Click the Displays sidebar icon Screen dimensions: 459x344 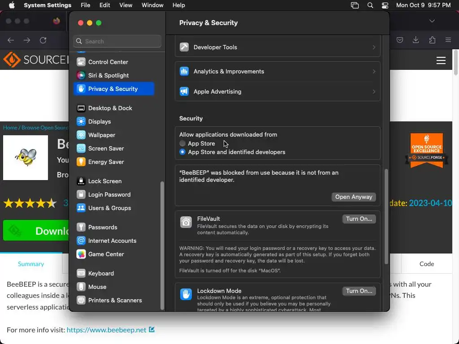81,122
